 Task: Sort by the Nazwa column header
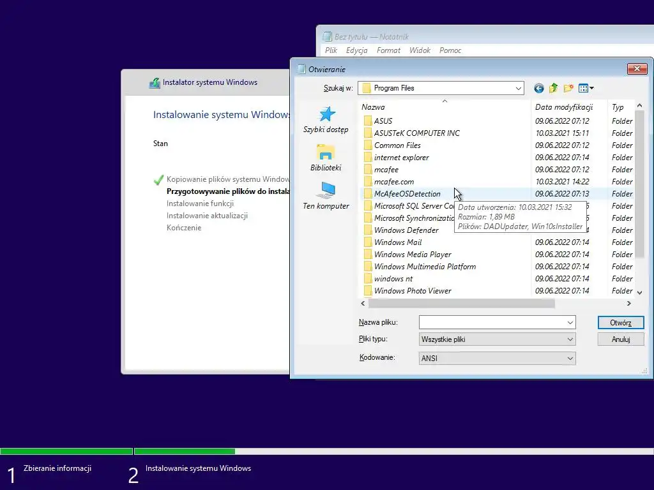(445, 107)
